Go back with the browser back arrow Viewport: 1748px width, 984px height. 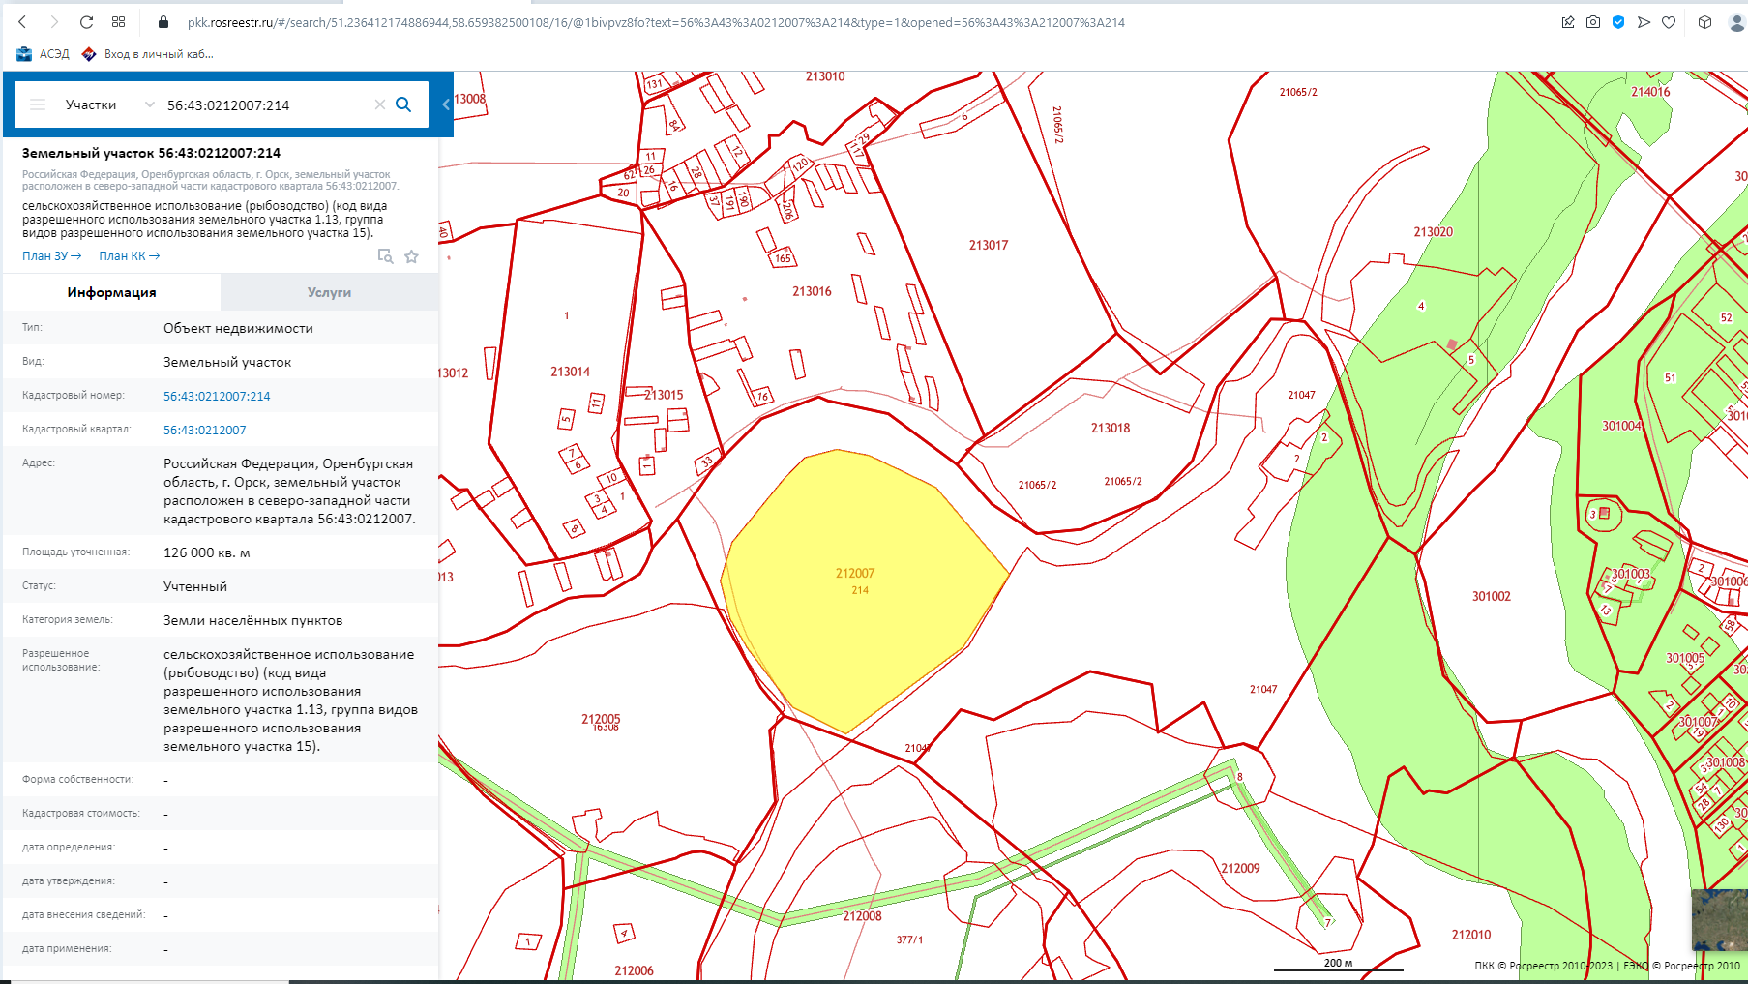[22, 22]
